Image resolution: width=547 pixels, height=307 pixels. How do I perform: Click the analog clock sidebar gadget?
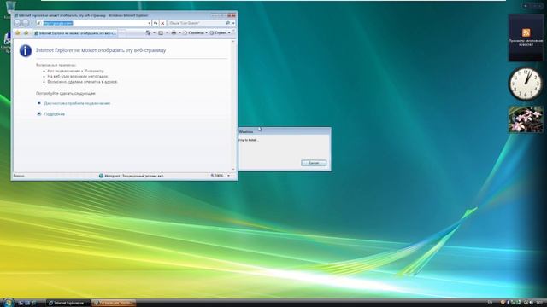pos(526,84)
